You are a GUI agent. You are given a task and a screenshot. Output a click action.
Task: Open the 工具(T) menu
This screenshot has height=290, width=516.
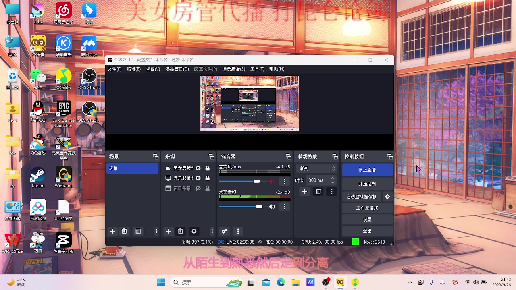click(x=257, y=69)
